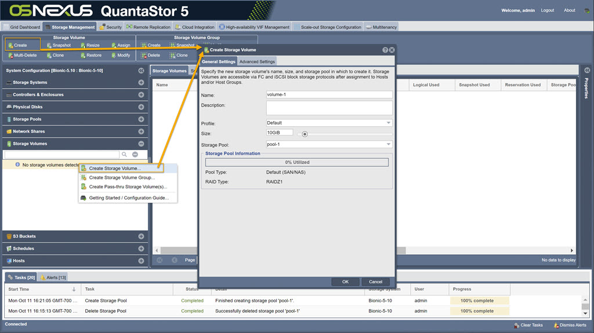Click the Clear Tasks button
This screenshot has height=333, width=594.
click(x=528, y=325)
